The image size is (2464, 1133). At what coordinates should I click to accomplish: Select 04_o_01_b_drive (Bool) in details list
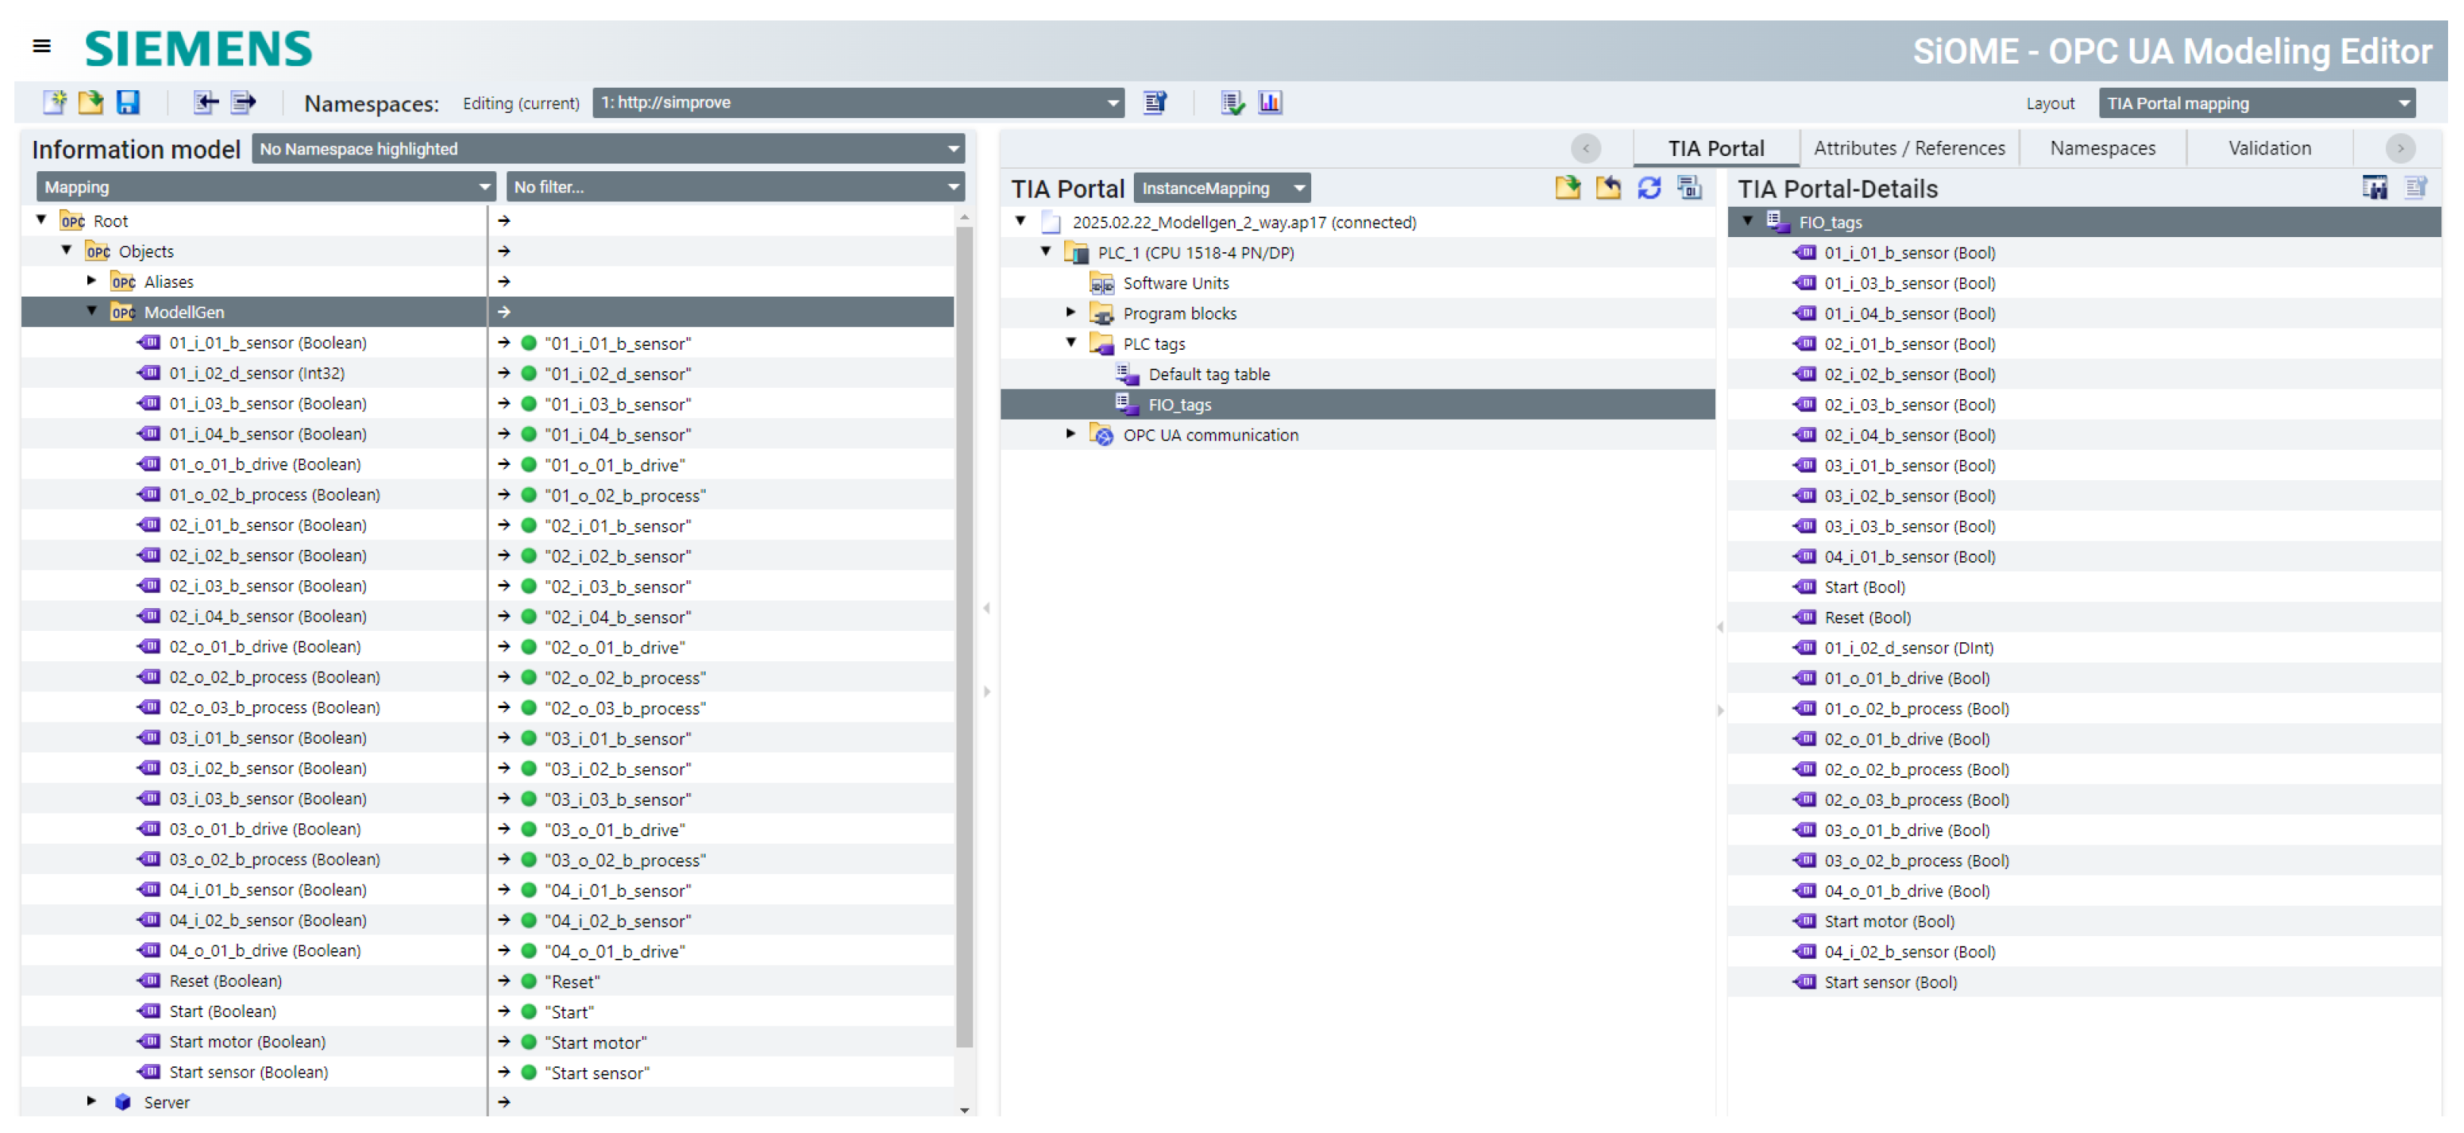coord(1907,891)
